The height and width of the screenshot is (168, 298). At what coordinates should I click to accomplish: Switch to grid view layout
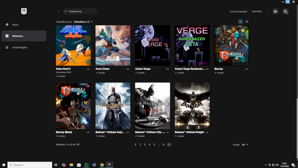point(241,22)
